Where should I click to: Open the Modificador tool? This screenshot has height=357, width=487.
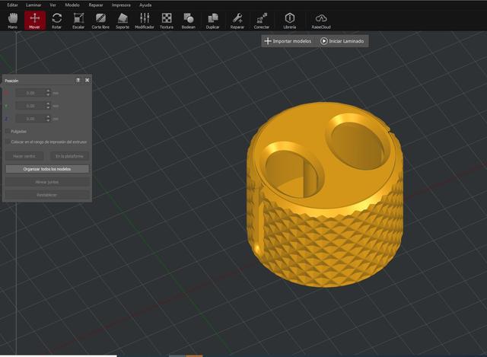click(x=145, y=21)
